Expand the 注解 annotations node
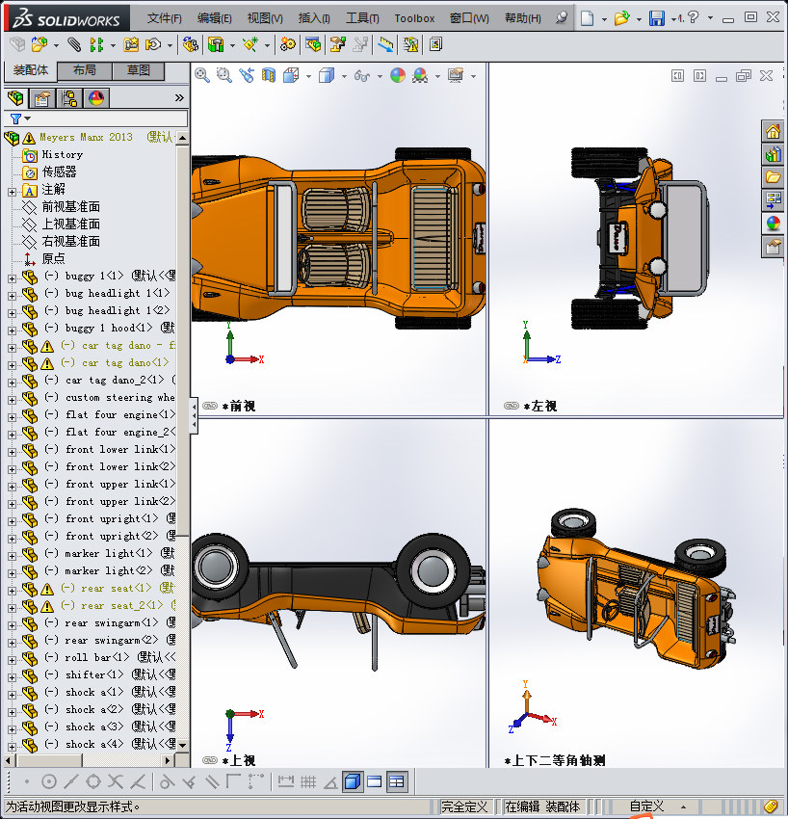The image size is (788, 819). pyautogui.click(x=12, y=192)
